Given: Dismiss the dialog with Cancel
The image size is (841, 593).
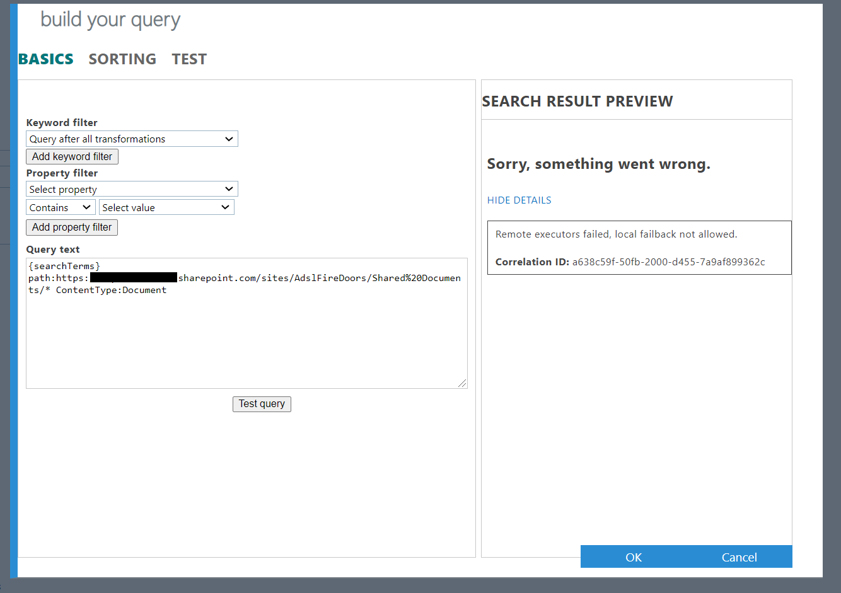Looking at the screenshot, I should pos(739,557).
